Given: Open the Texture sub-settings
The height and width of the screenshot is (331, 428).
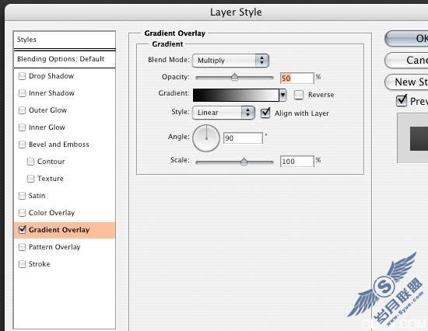Looking at the screenshot, I should coord(51,179).
